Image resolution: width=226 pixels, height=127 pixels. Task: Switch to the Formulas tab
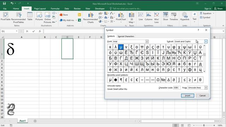55,8
